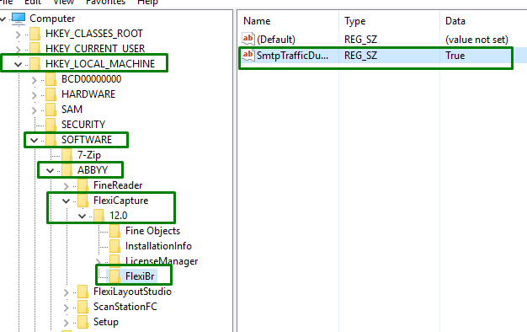This screenshot has width=527, height=332.
Task: Click the BCD00000000 folder icon
Action: click(x=51, y=79)
